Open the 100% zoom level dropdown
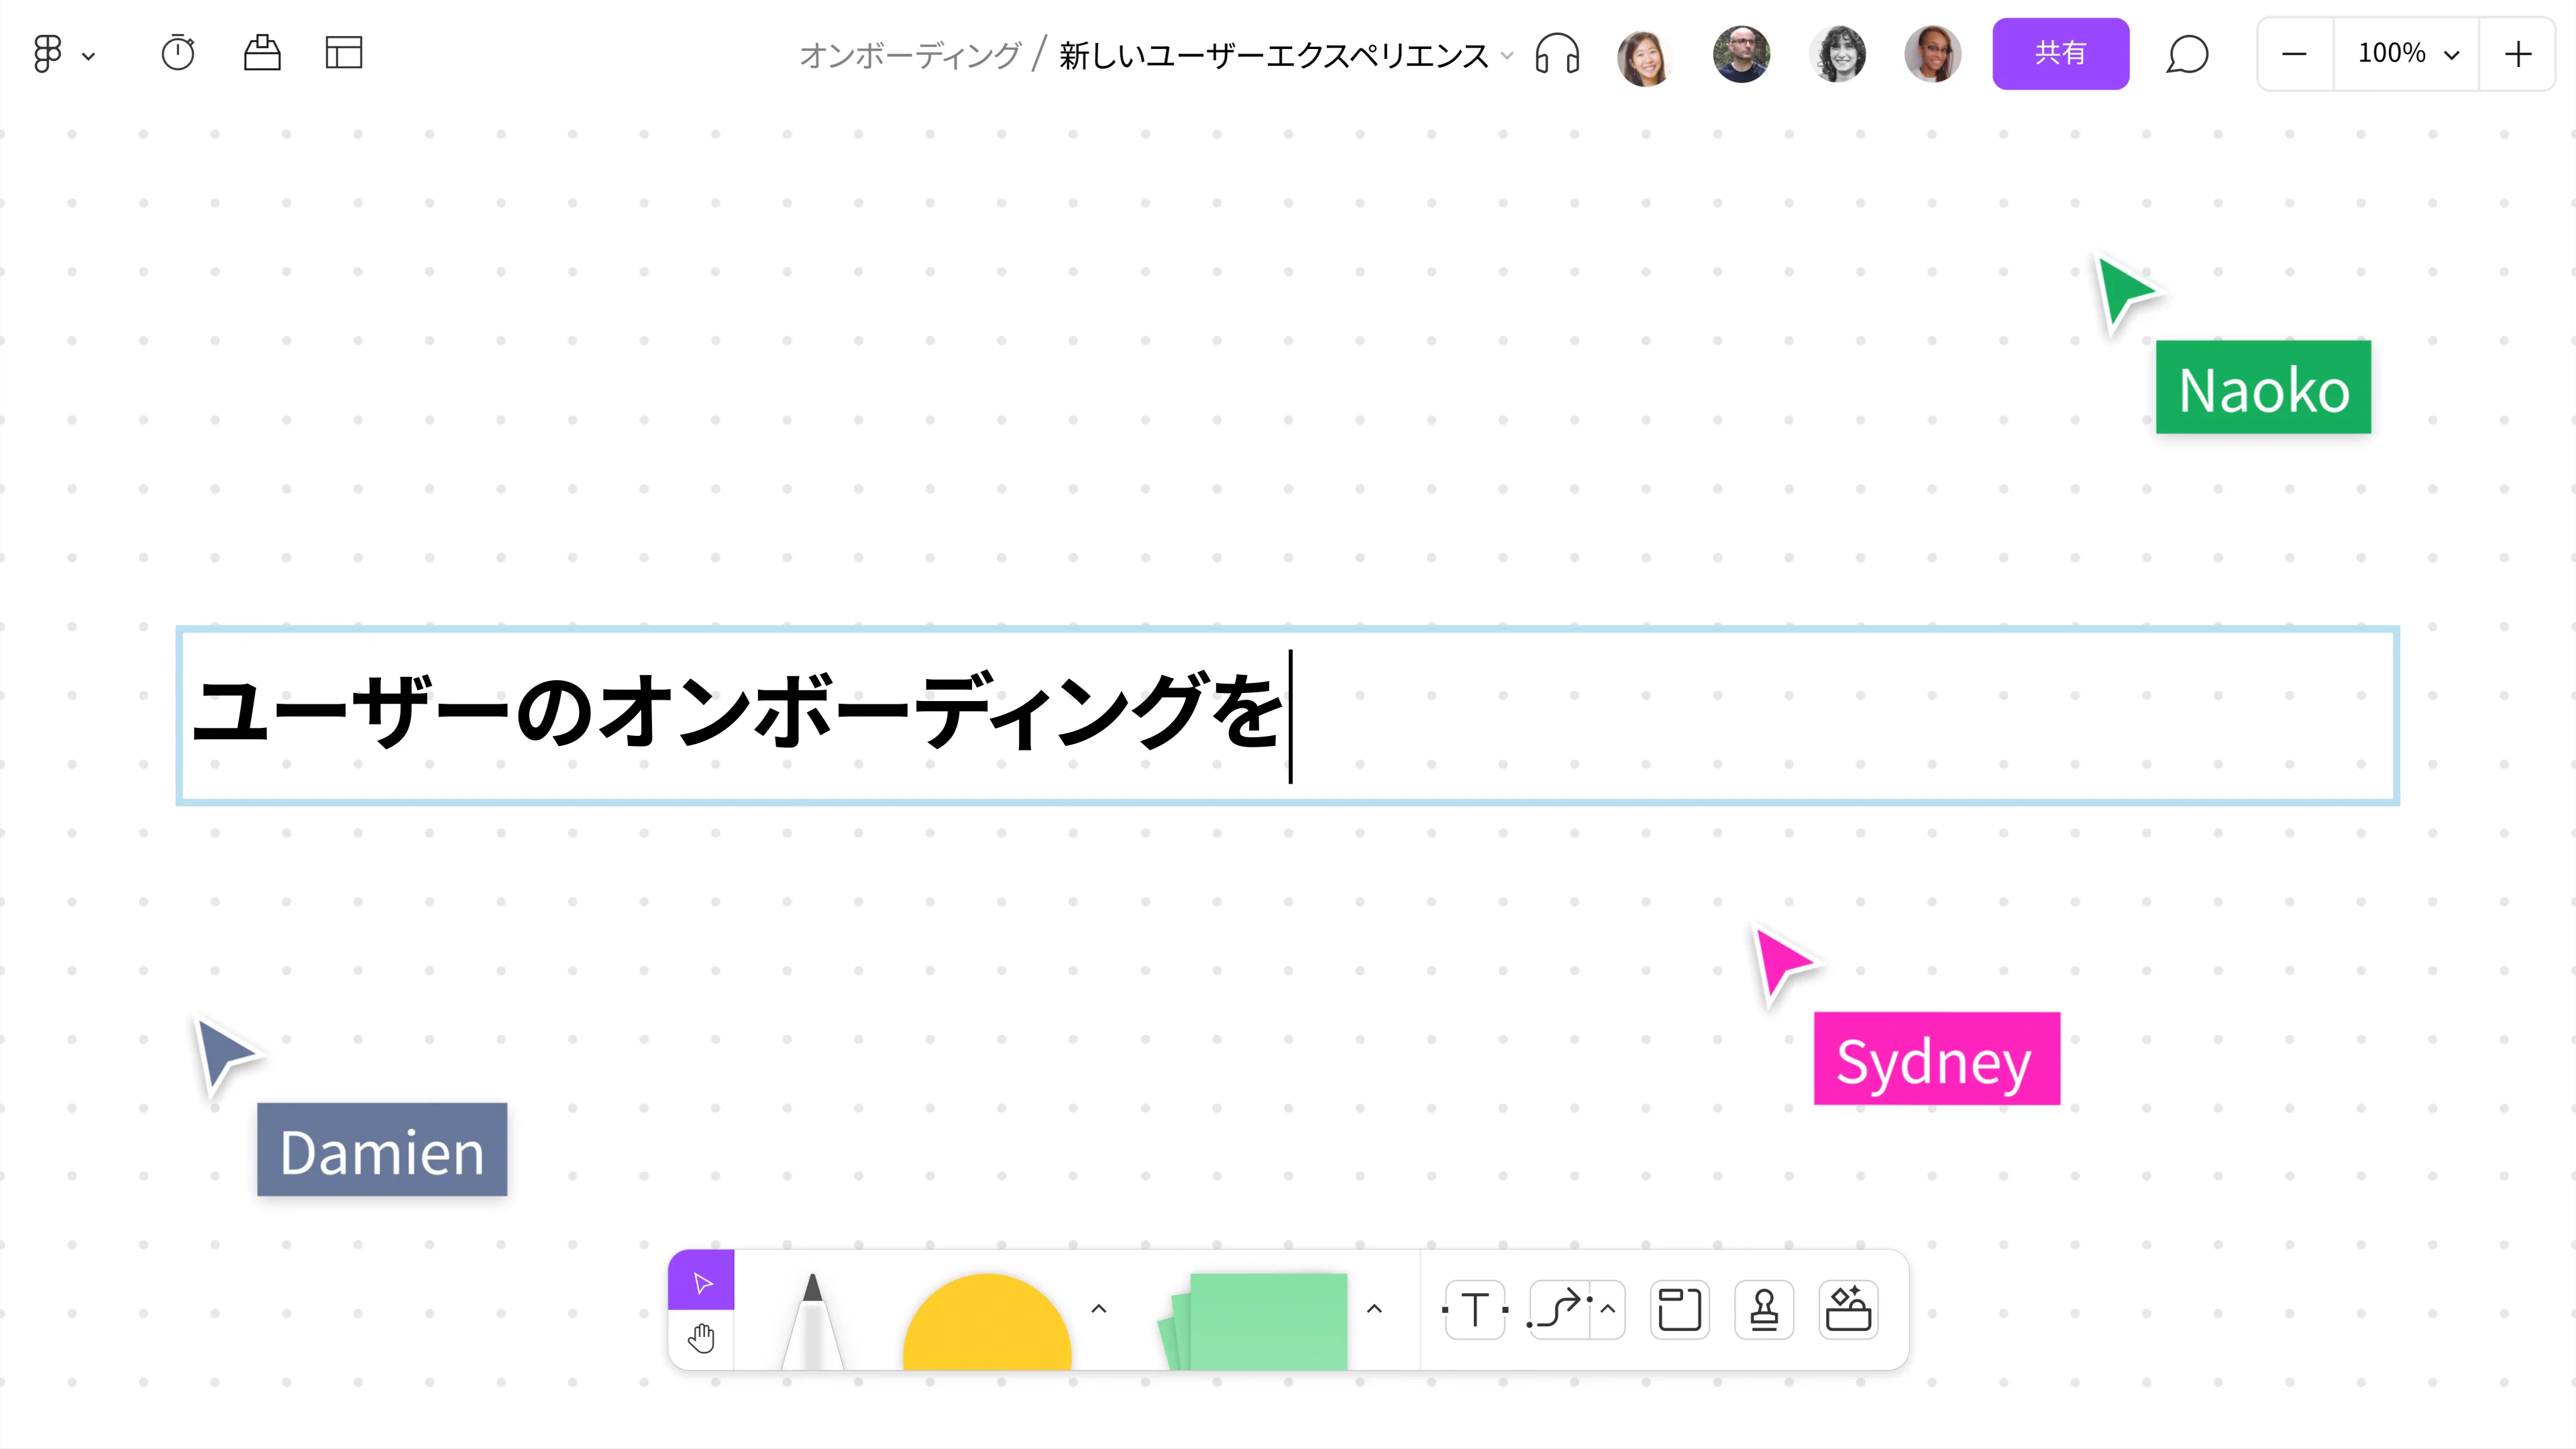2576x1449 pixels. coord(2407,54)
